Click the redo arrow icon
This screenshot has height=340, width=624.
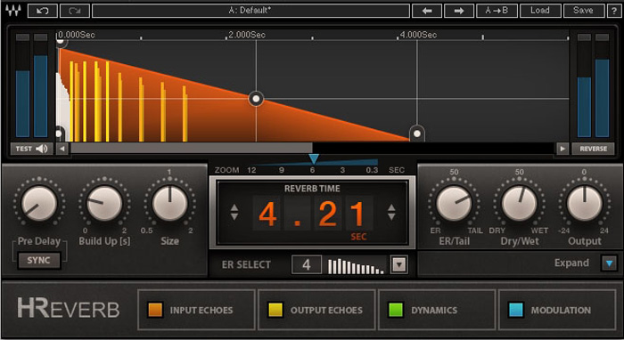pyautogui.click(x=74, y=11)
